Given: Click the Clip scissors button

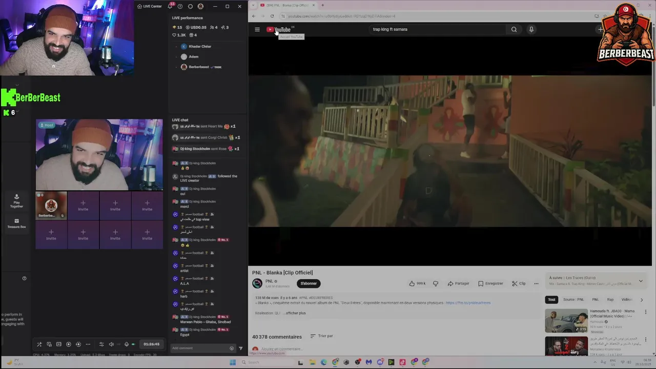Looking at the screenshot, I should [519, 283].
